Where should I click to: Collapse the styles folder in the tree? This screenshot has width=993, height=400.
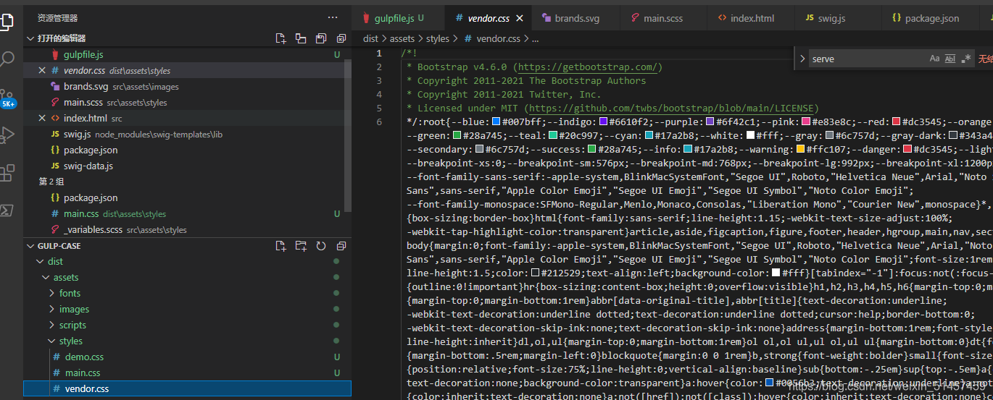pyautogui.click(x=52, y=341)
